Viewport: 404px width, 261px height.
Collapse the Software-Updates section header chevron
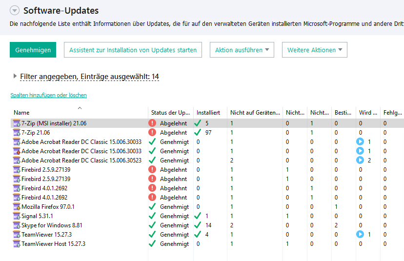14,10
